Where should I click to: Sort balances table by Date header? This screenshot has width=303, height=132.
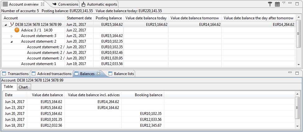(x=14, y=95)
